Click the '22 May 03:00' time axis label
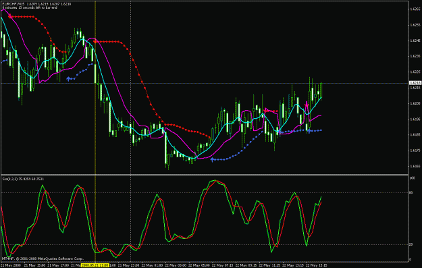The height and width of the screenshot is (268, 422). [x=176, y=265]
